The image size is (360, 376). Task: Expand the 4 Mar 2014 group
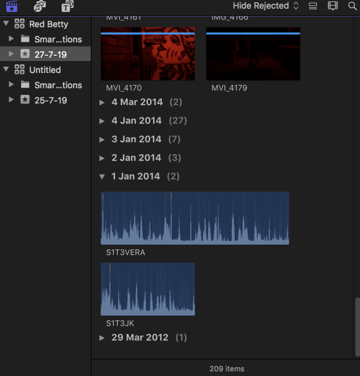[102, 102]
